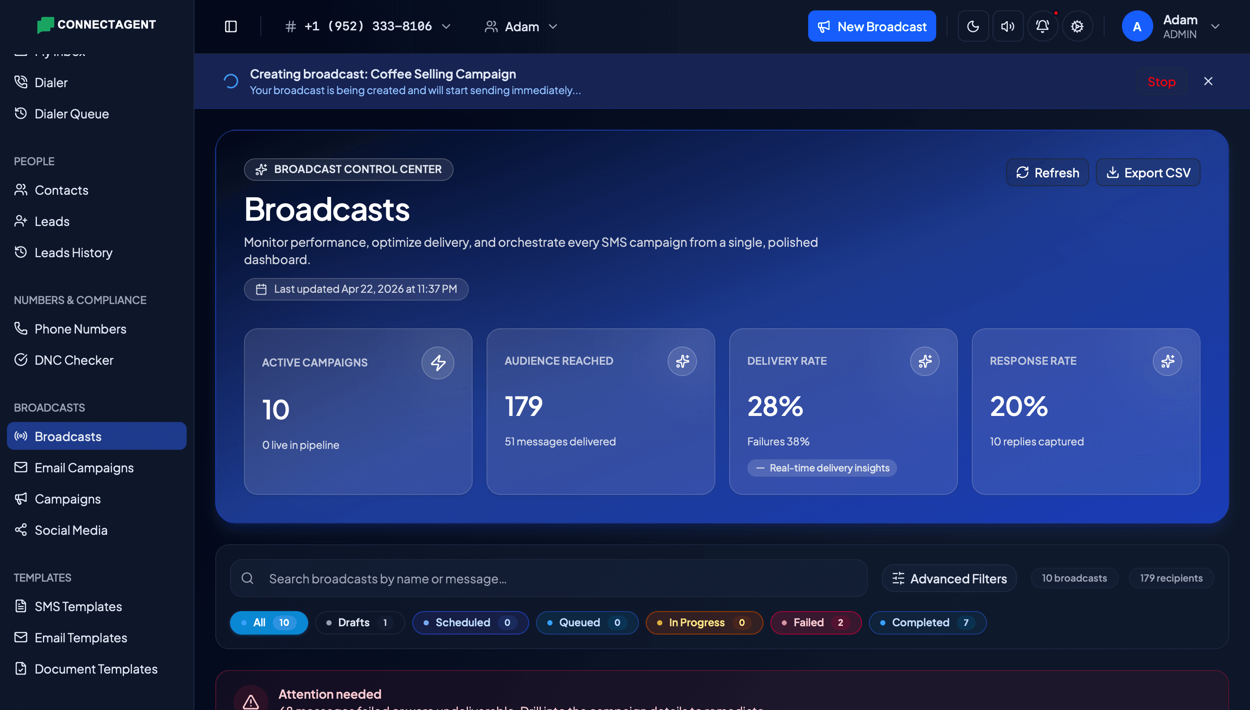Open Phone Numbers page
Image resolution: width=1250 pixels, height=710 pixels.
pyautogui.click(x=97, y=329)
